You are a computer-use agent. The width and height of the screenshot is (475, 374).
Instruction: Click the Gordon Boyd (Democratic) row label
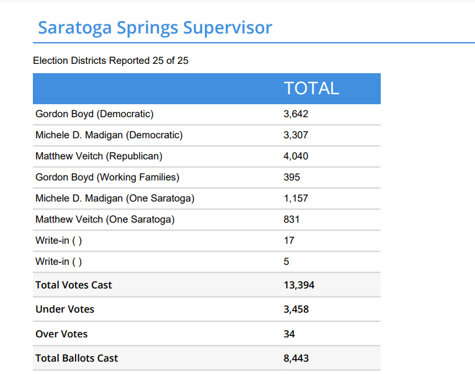[x=94, y=114]
